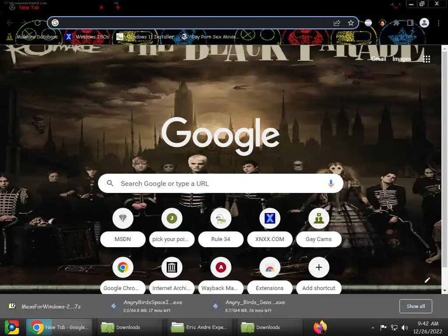Click the magnifier icon in search box
The image size is (448, 336).
pos(110,183)
